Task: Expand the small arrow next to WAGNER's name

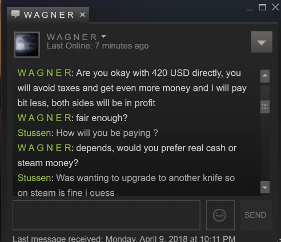Action: point(103,36)
